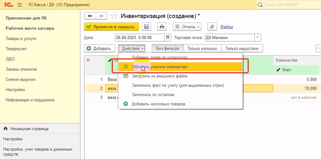Enable the Без фильтра filter
Screen dimensions: 321x159
(168, 49)
